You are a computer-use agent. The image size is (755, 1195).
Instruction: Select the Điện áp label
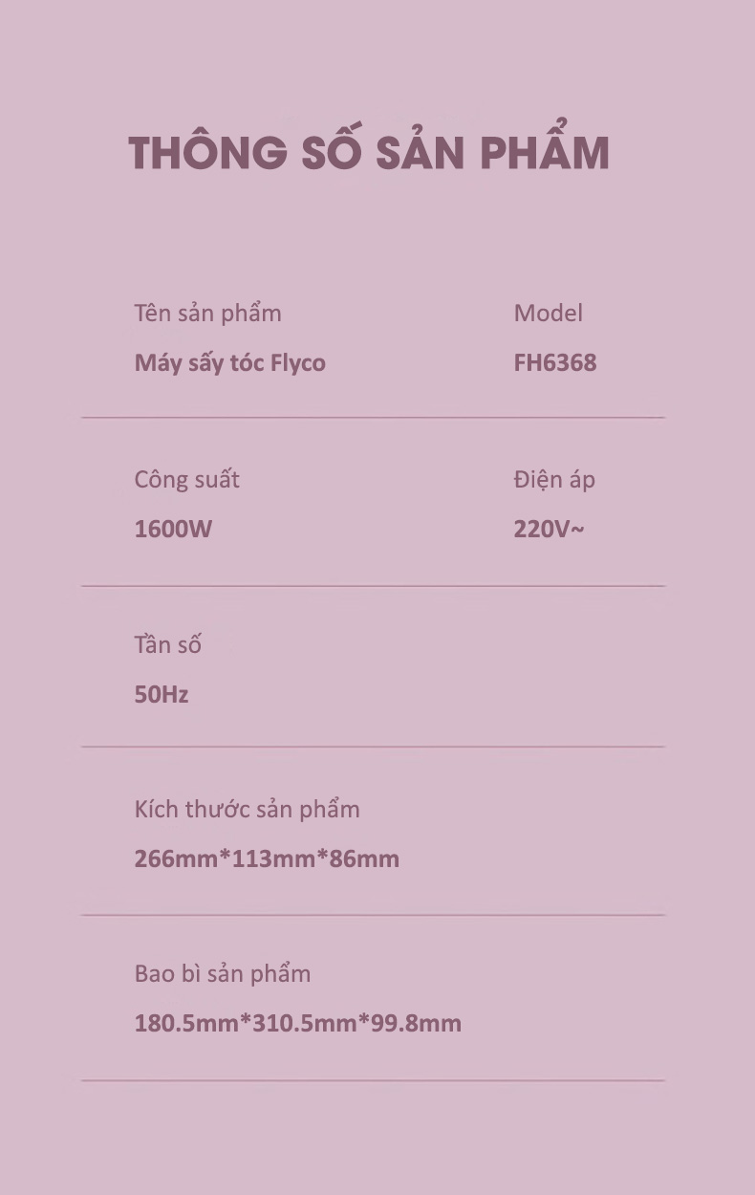click(x=554, y=479)
